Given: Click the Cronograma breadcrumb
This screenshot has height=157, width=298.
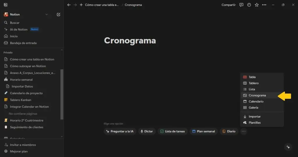Looking at the screenshot, I should pos(133,5).
